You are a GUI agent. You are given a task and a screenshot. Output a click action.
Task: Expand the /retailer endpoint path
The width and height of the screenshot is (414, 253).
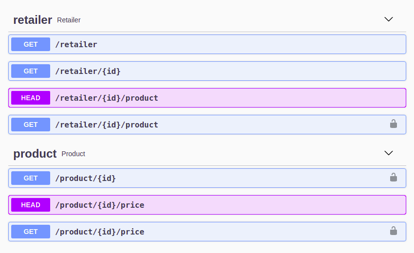76,45
